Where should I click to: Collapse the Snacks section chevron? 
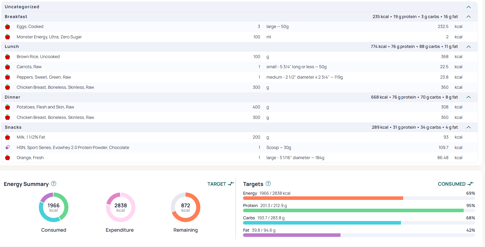coord(469,127)
